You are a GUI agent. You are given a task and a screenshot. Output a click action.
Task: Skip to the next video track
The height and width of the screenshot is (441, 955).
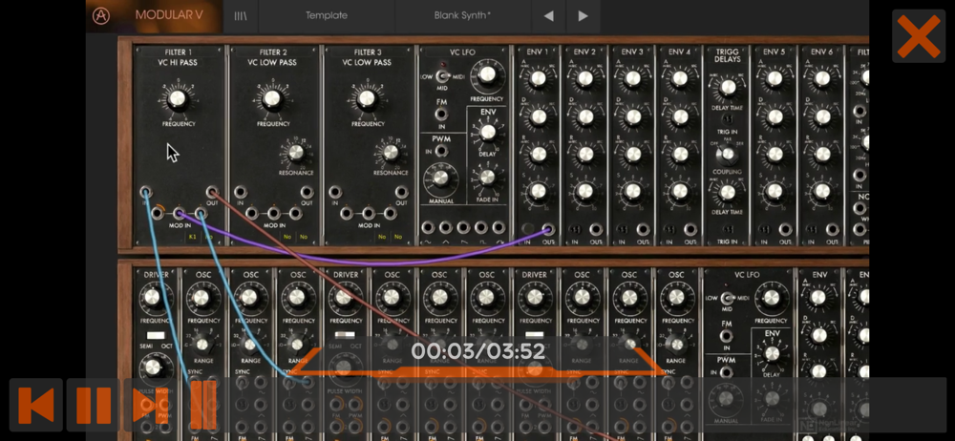coord(151,405)
